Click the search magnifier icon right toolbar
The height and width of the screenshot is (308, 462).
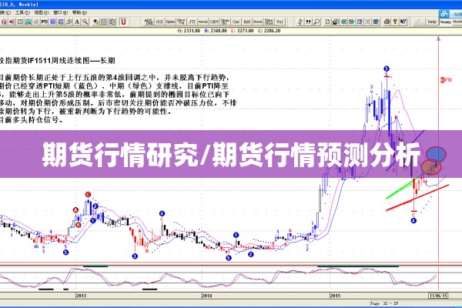(x=316, y=22)
